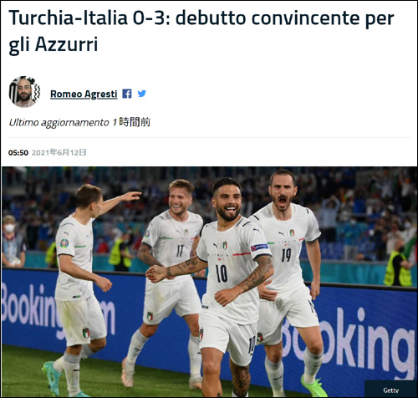Click the number 17 on the smiling player's shirt

(x=180, y=251)
